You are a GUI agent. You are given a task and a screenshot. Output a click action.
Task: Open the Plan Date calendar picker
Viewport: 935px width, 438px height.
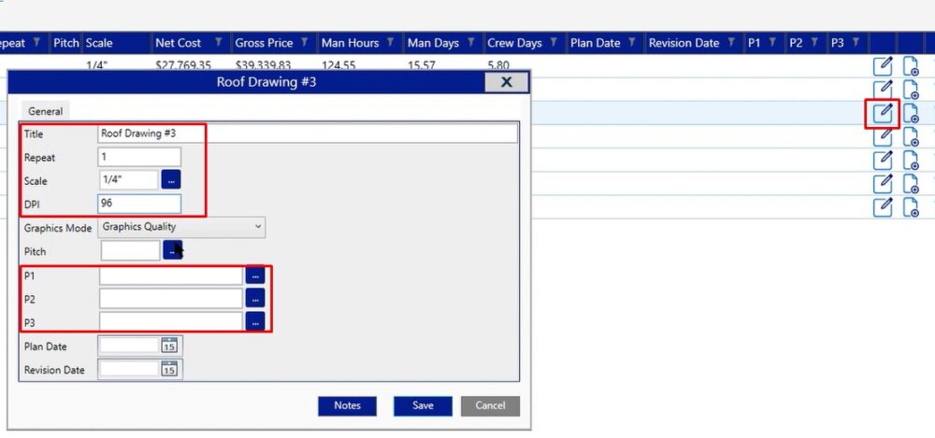(169, 346)
